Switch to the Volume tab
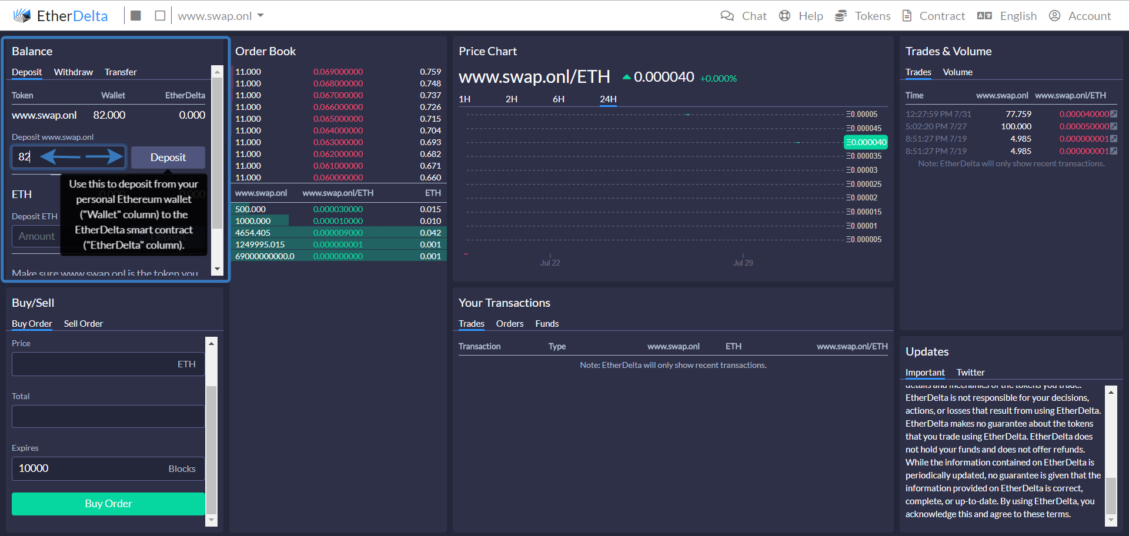This screenshot has width=1129, height=536. pos(957,72)
